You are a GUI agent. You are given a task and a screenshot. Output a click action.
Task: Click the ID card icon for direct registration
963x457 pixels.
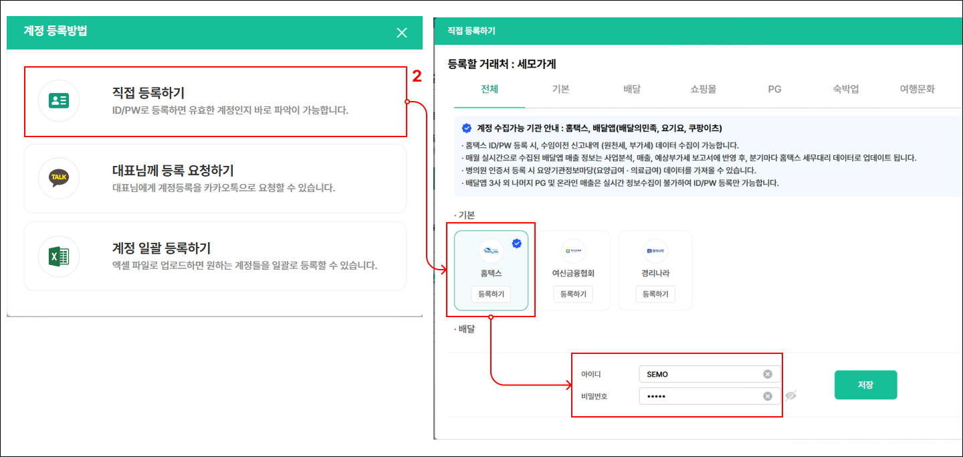(59, 101)
